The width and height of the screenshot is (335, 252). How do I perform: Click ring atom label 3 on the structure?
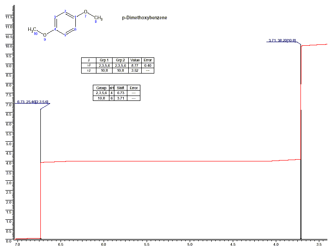55,17
